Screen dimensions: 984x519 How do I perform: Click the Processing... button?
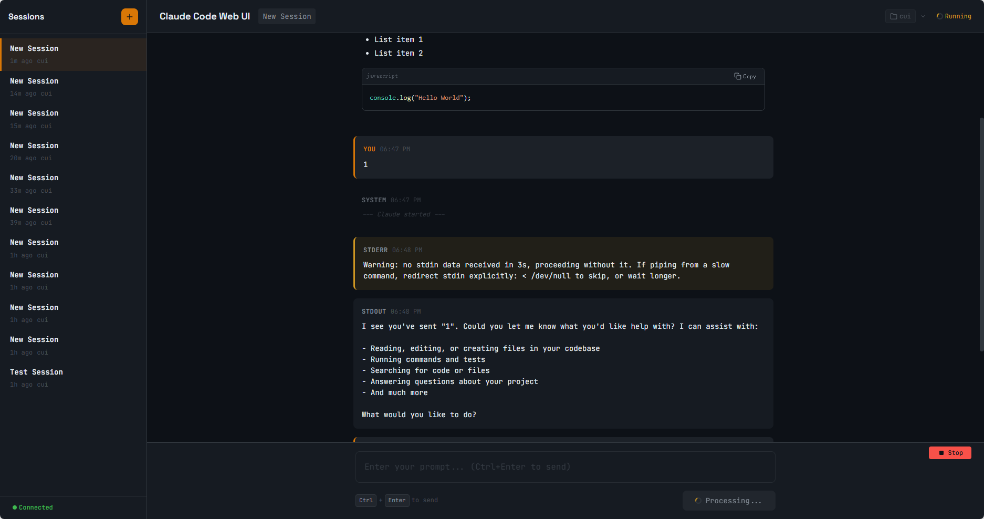[x=729, y=501]
